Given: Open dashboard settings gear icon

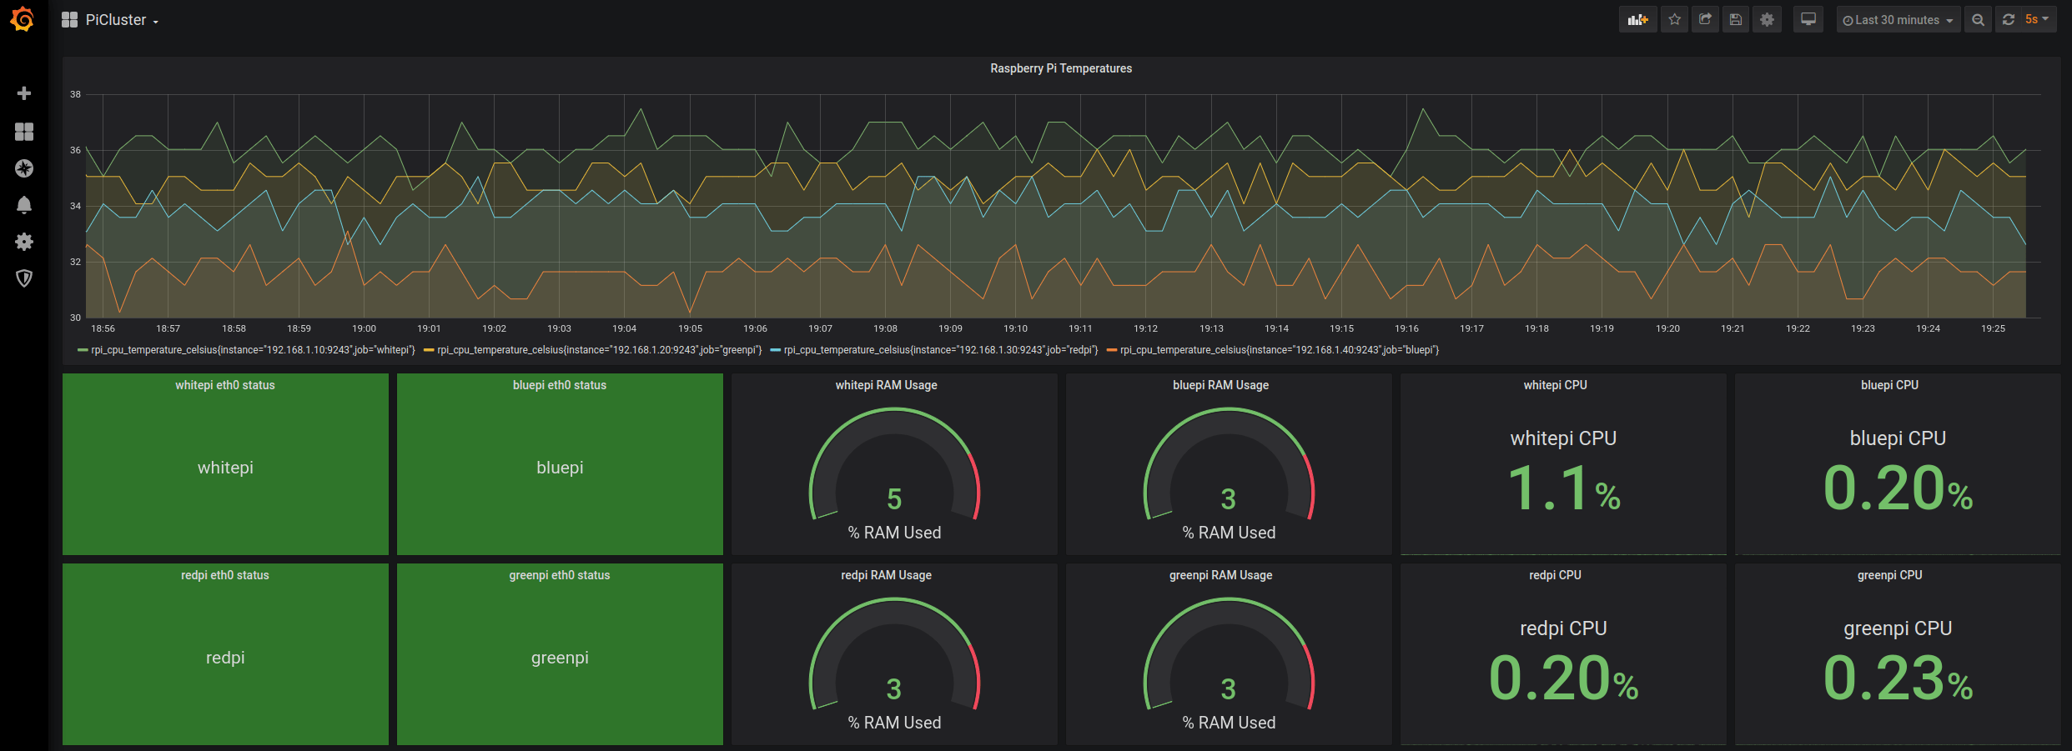Looking at the screenshot, I should [1767, 18].
